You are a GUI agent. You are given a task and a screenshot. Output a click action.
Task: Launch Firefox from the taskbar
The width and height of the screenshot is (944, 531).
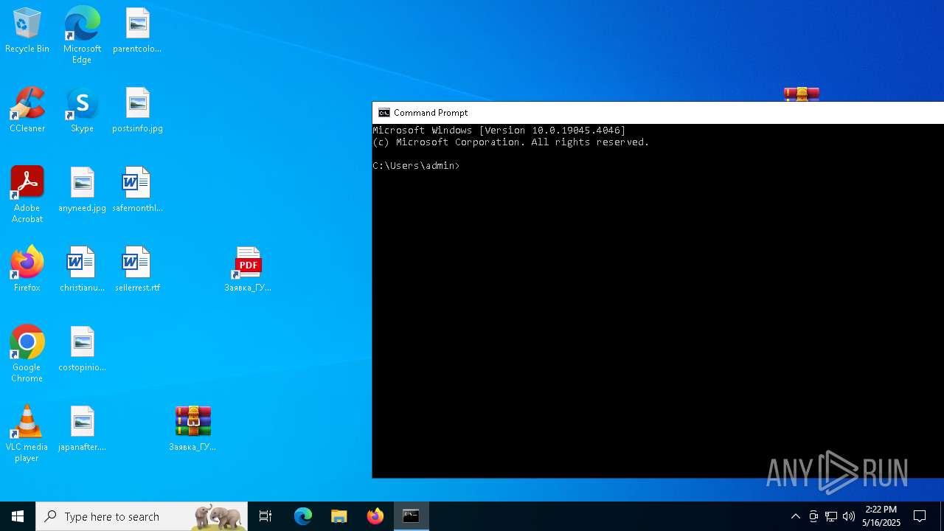(375, 516)
